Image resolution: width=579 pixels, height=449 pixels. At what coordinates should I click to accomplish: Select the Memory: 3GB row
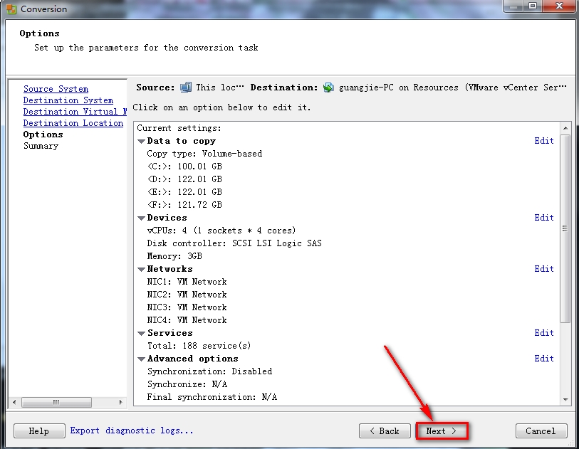pos(174,256)
